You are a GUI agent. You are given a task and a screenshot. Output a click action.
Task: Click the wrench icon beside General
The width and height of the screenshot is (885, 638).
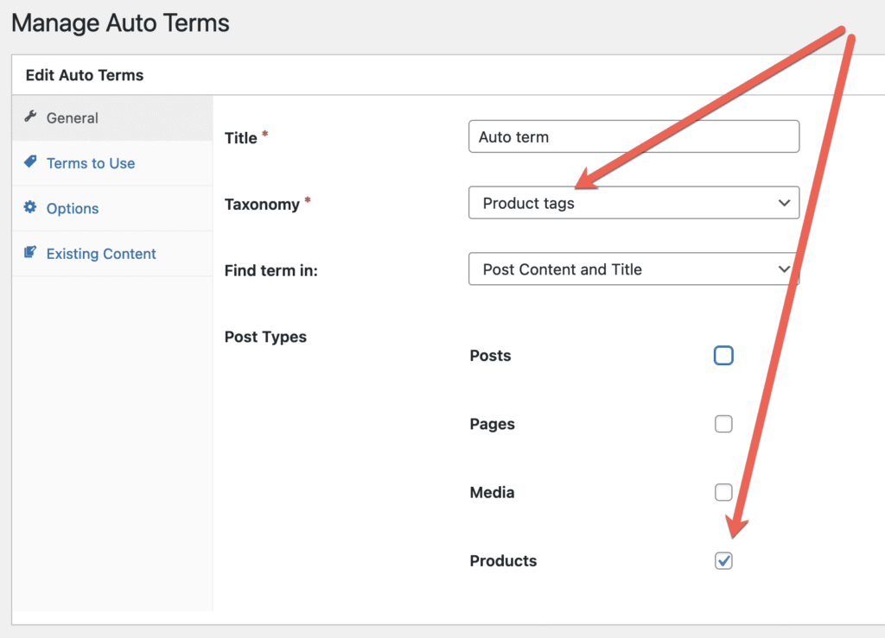click(x=30, y=116)
